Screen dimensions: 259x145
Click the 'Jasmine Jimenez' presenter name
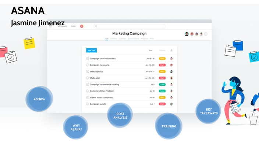[x=38, y=23]
